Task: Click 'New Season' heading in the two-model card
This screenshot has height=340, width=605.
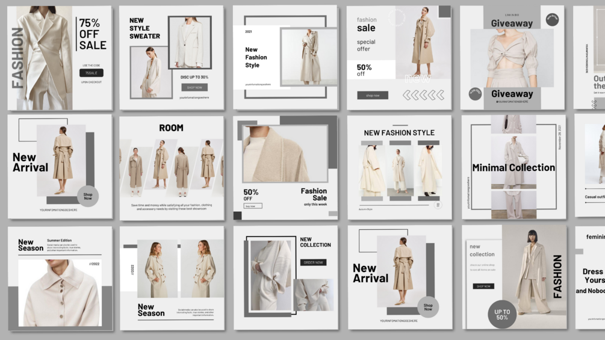Action: pos(151,310)
